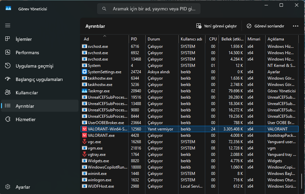Image resolution: width=305 pixels, height=194 pixels.
Task: Select the svchost.exe row with PID 6932
Action: pos(189,53)
